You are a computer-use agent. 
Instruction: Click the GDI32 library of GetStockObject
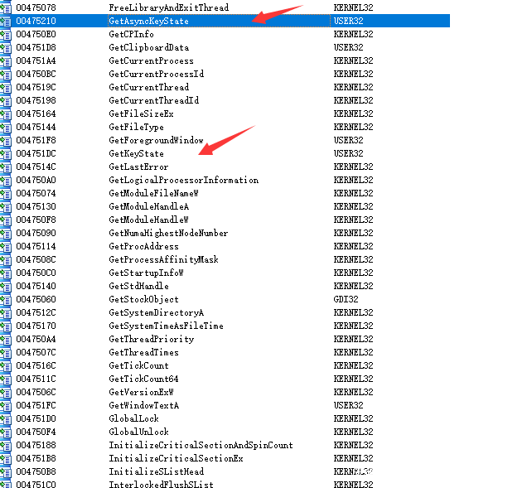tap(346, 299)
